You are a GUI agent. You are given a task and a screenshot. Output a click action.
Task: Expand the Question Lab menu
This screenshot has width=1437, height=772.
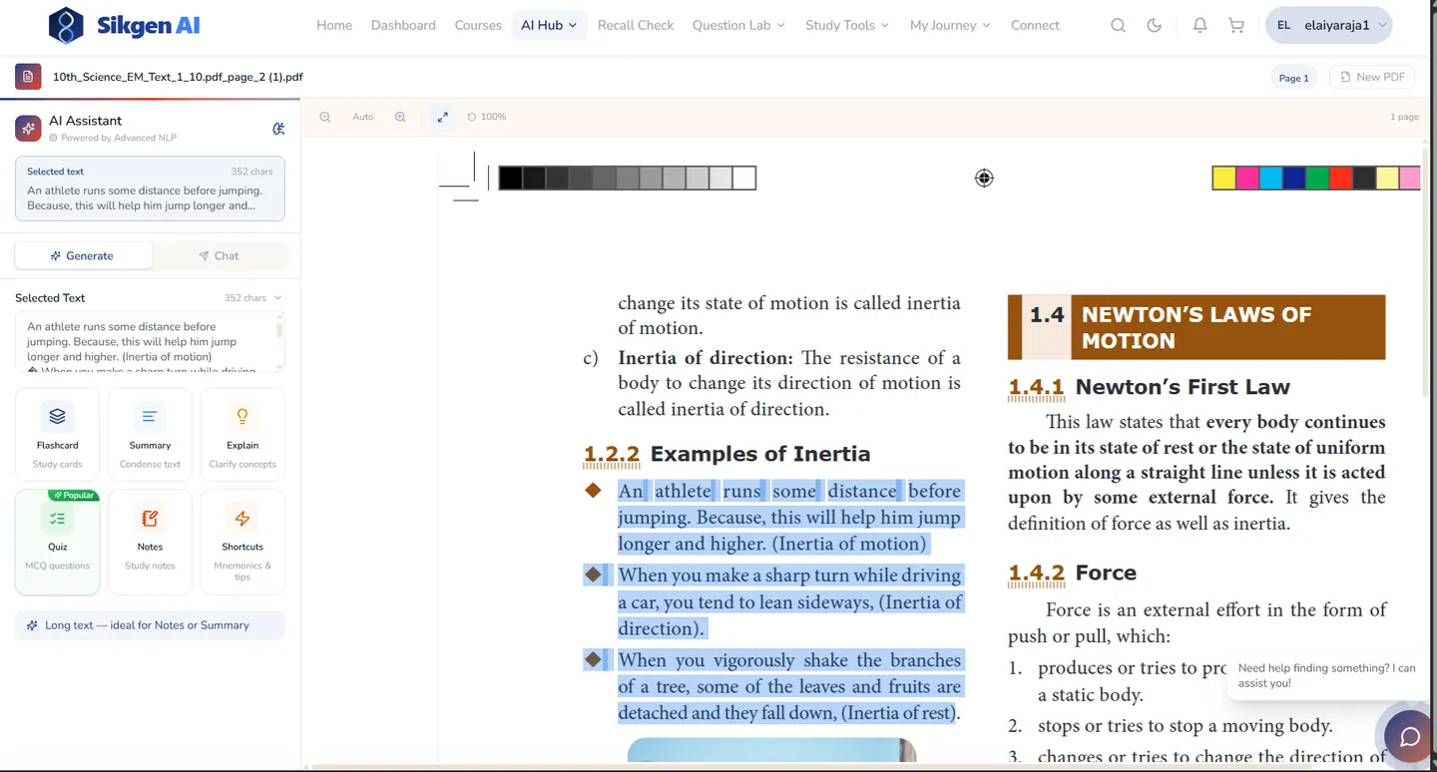(x=738, y=25)
